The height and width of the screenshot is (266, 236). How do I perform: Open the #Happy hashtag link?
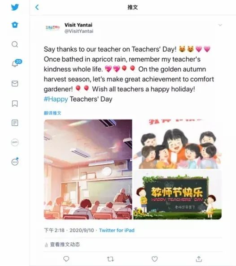[56, 99]
